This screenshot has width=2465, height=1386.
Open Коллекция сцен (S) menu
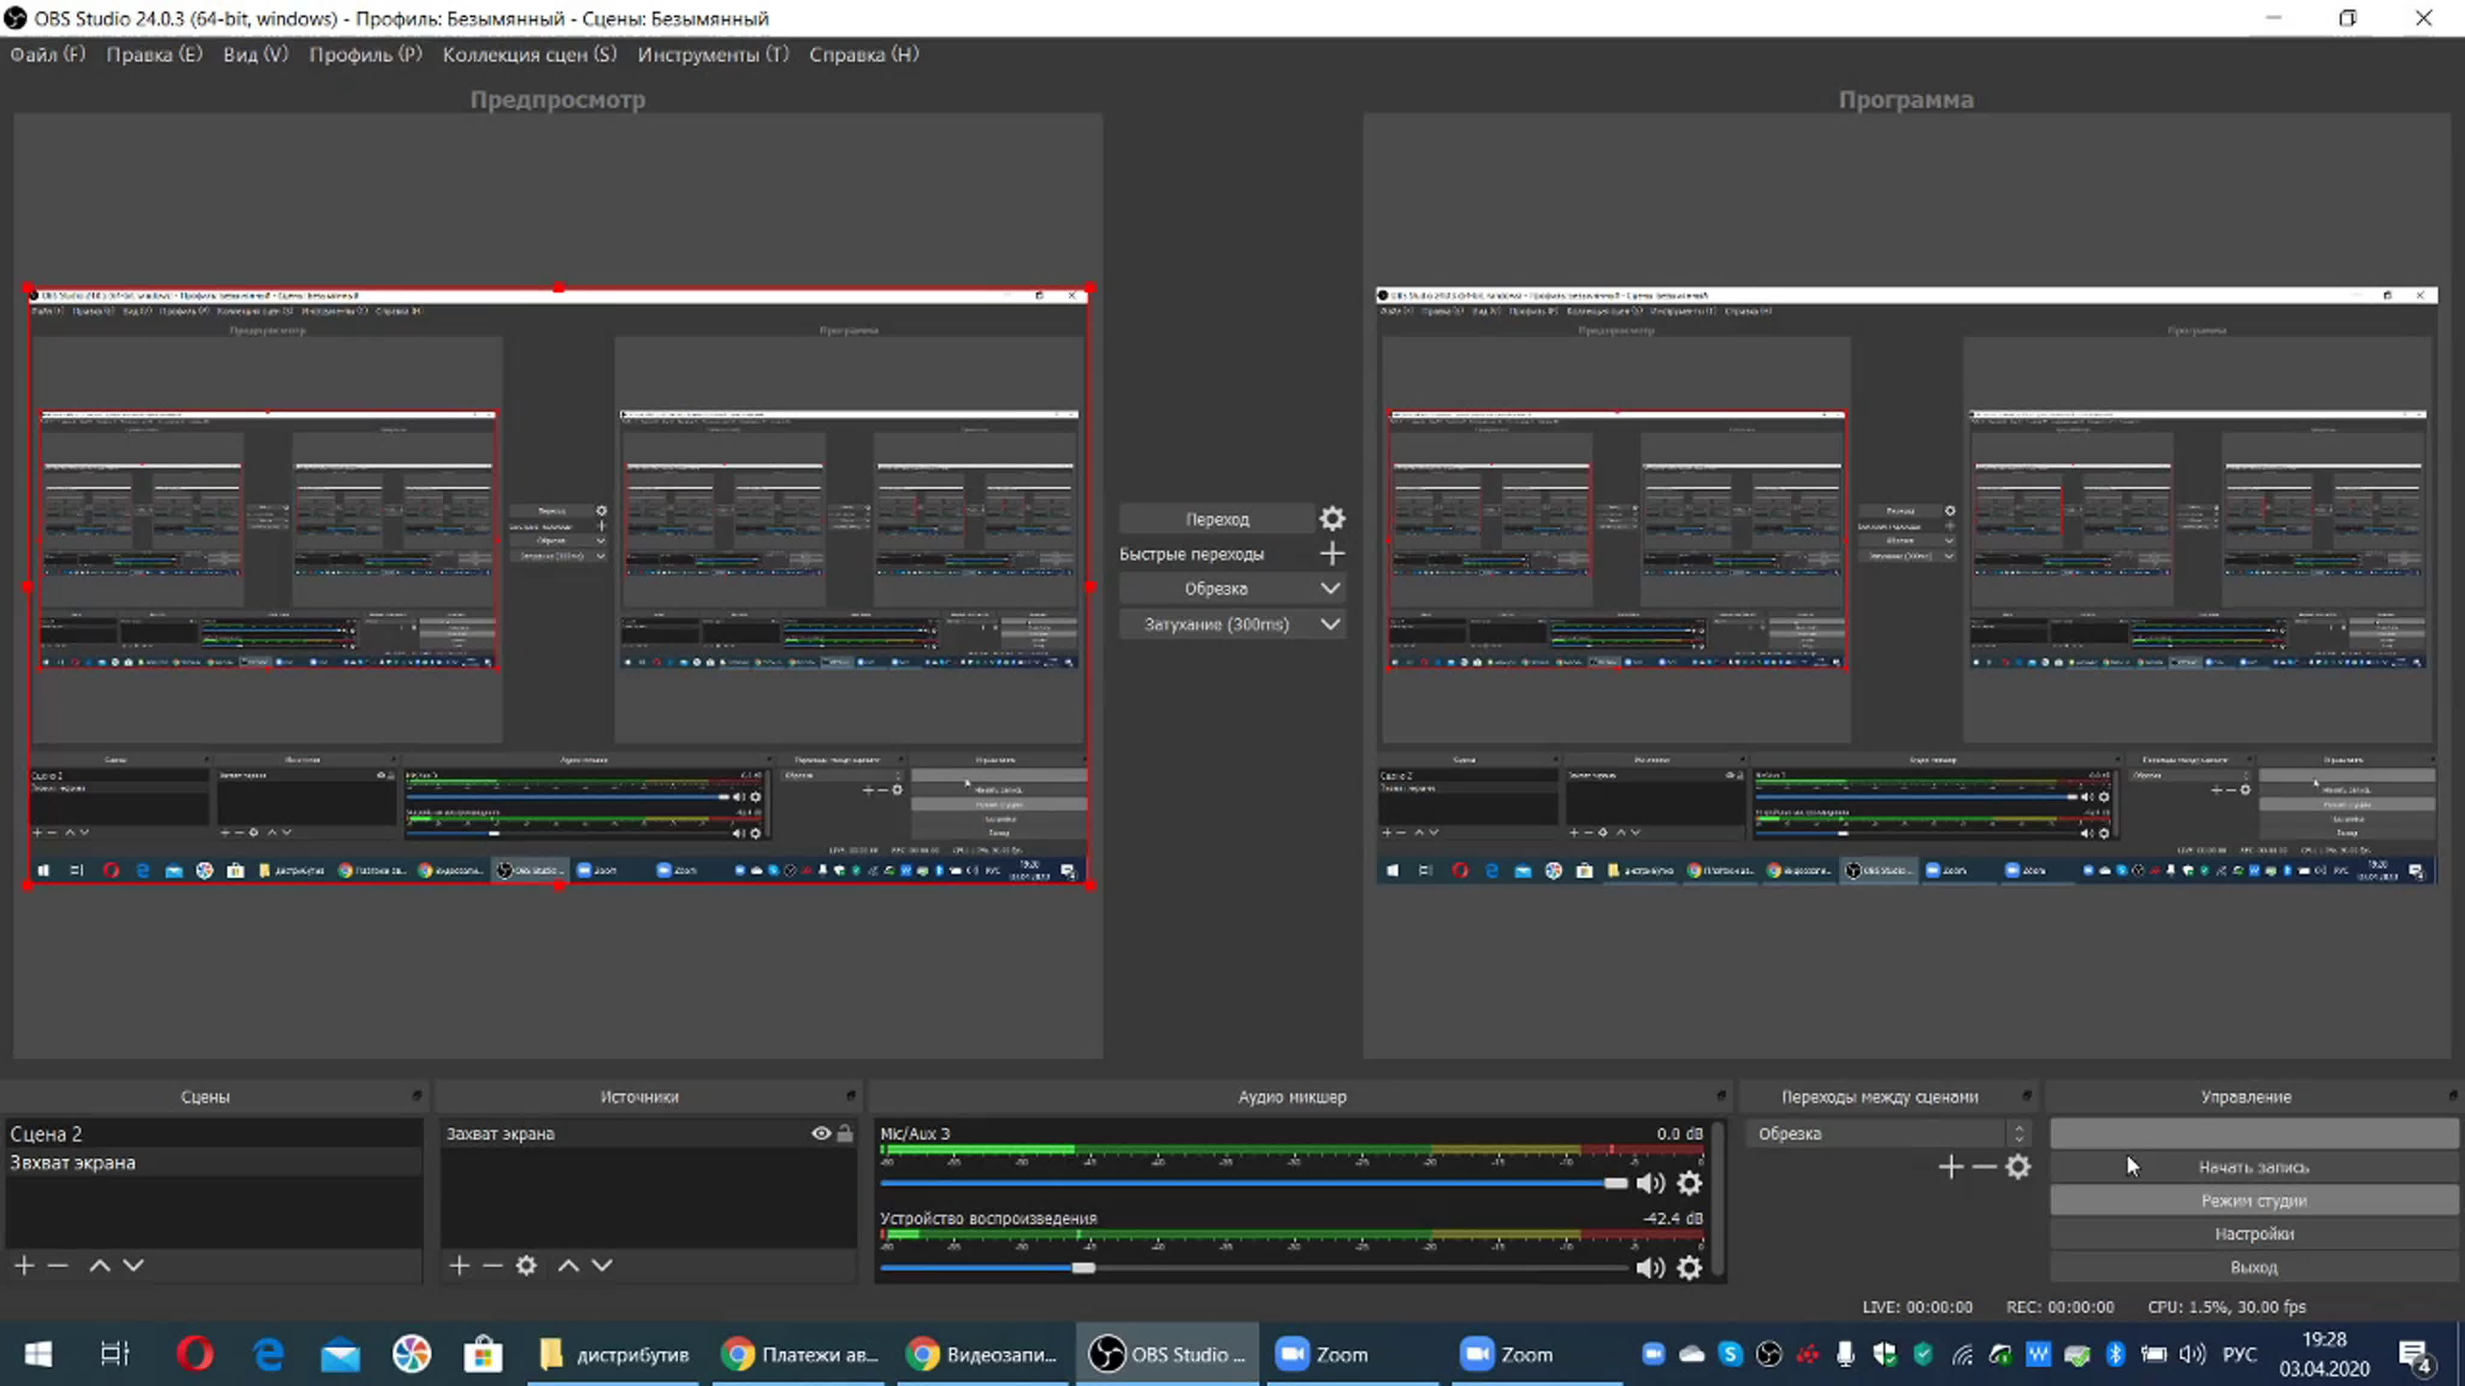click(x=529, y=55)
